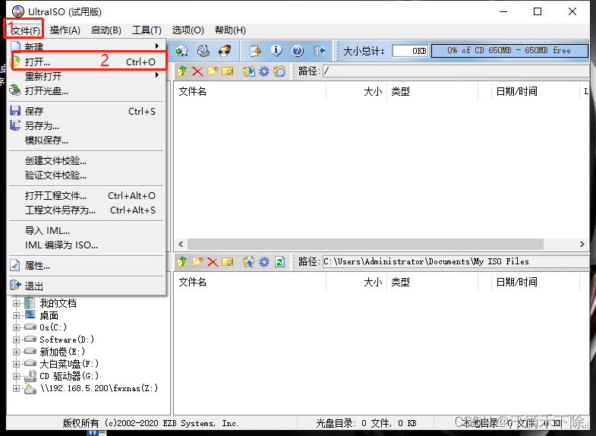Click the new folder icon in local pane toolbar
596x436 pixels.
pyautogui.click(x=197, y=261)
